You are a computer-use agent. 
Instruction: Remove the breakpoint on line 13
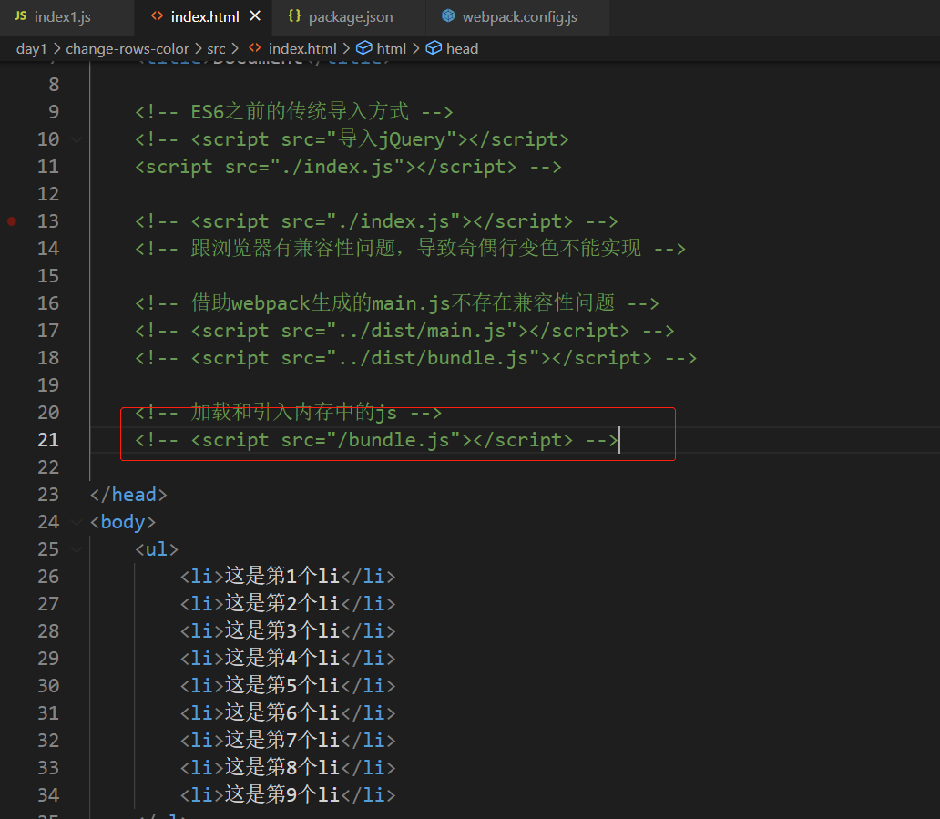pyautogui.click(x=12, y=221)
